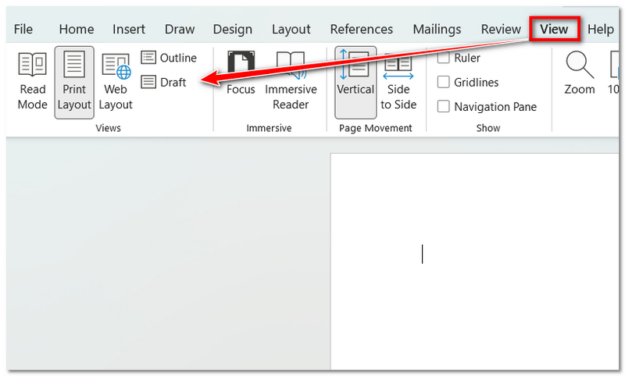
Task: Open Immersive Reader
Action: (291, 82)
